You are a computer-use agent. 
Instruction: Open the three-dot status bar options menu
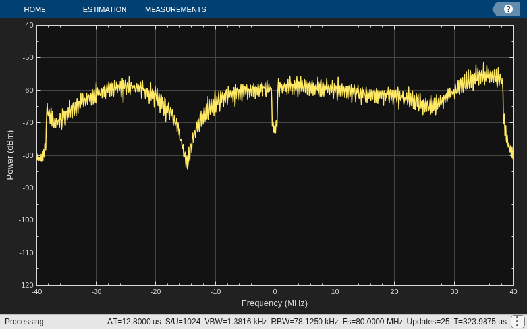coord(517,322)
